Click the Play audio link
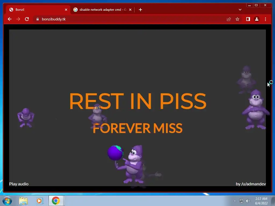The height and width of the screenshot is (206, 275). (19, 184)
